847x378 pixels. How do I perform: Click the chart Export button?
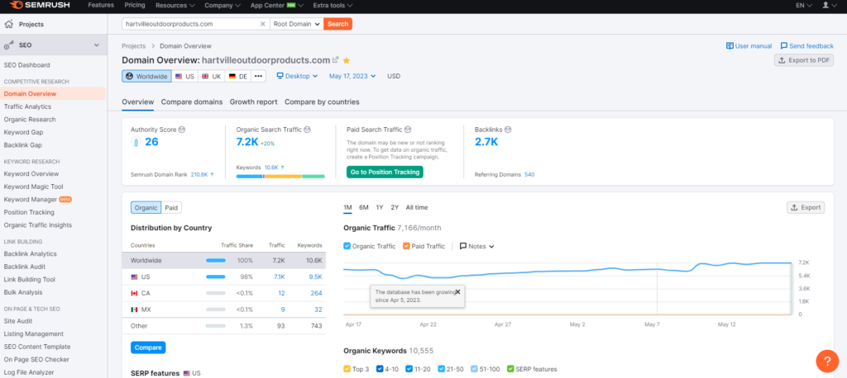806,207
